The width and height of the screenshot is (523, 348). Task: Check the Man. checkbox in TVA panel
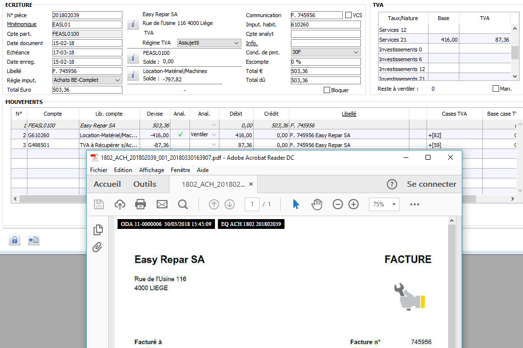[x=496, y=89]
